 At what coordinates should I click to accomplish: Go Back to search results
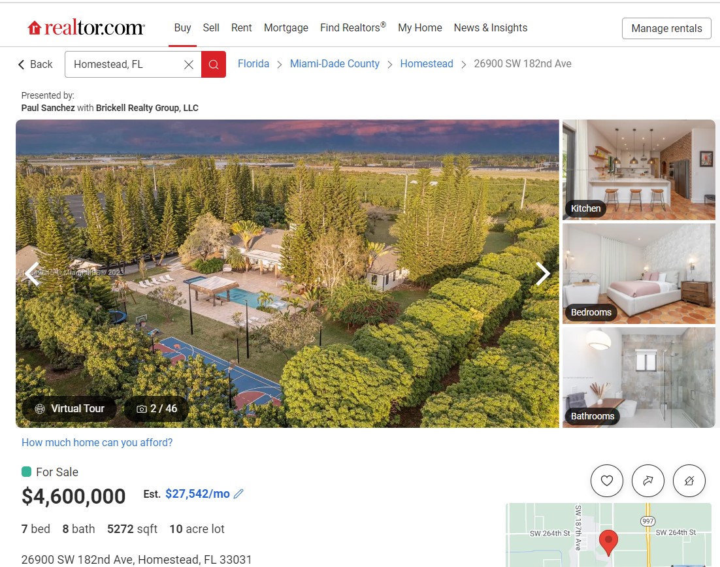pyautogui.click(x=35, y=64)
